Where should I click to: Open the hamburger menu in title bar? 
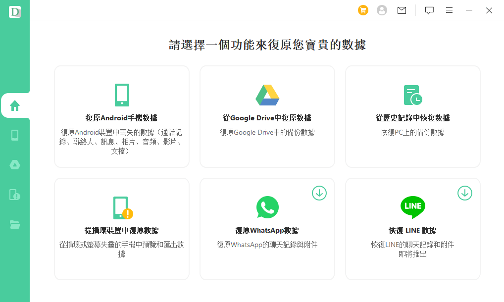[x=449, y=10]
